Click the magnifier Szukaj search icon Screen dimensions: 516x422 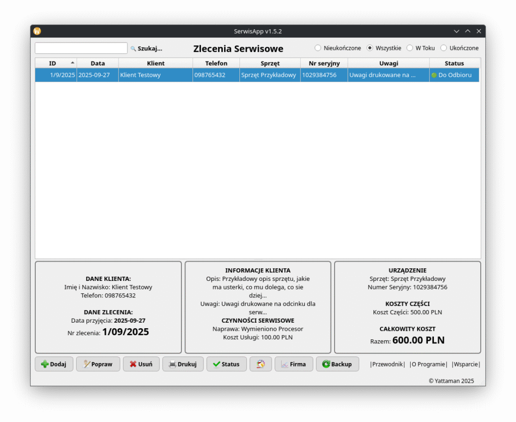[134, 49]
